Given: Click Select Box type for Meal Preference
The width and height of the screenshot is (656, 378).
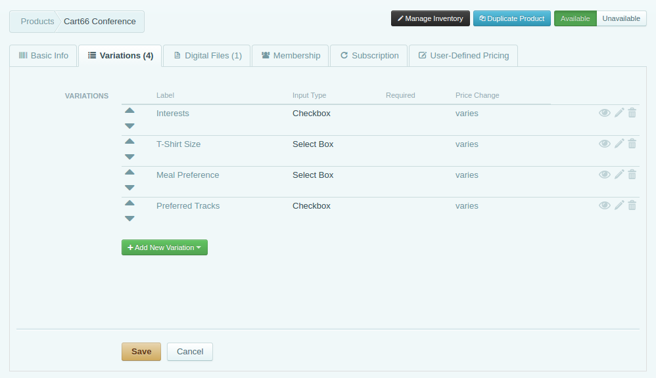Looking at the screenshot, I should (x=313, y=175).
